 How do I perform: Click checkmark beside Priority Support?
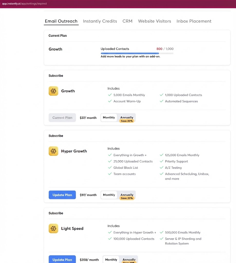(162, 161)
